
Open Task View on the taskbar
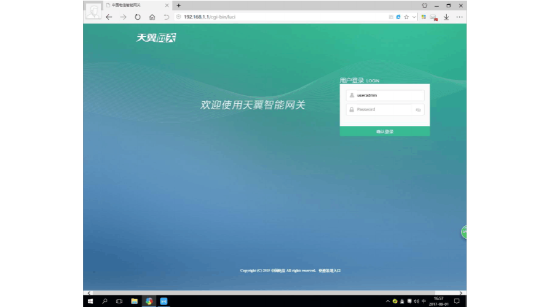pos(119,301)
